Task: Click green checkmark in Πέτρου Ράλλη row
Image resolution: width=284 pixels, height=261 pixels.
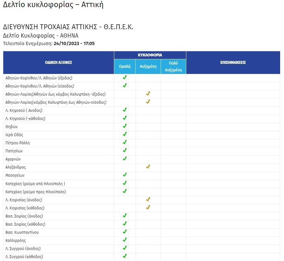Action: [125, 142]
